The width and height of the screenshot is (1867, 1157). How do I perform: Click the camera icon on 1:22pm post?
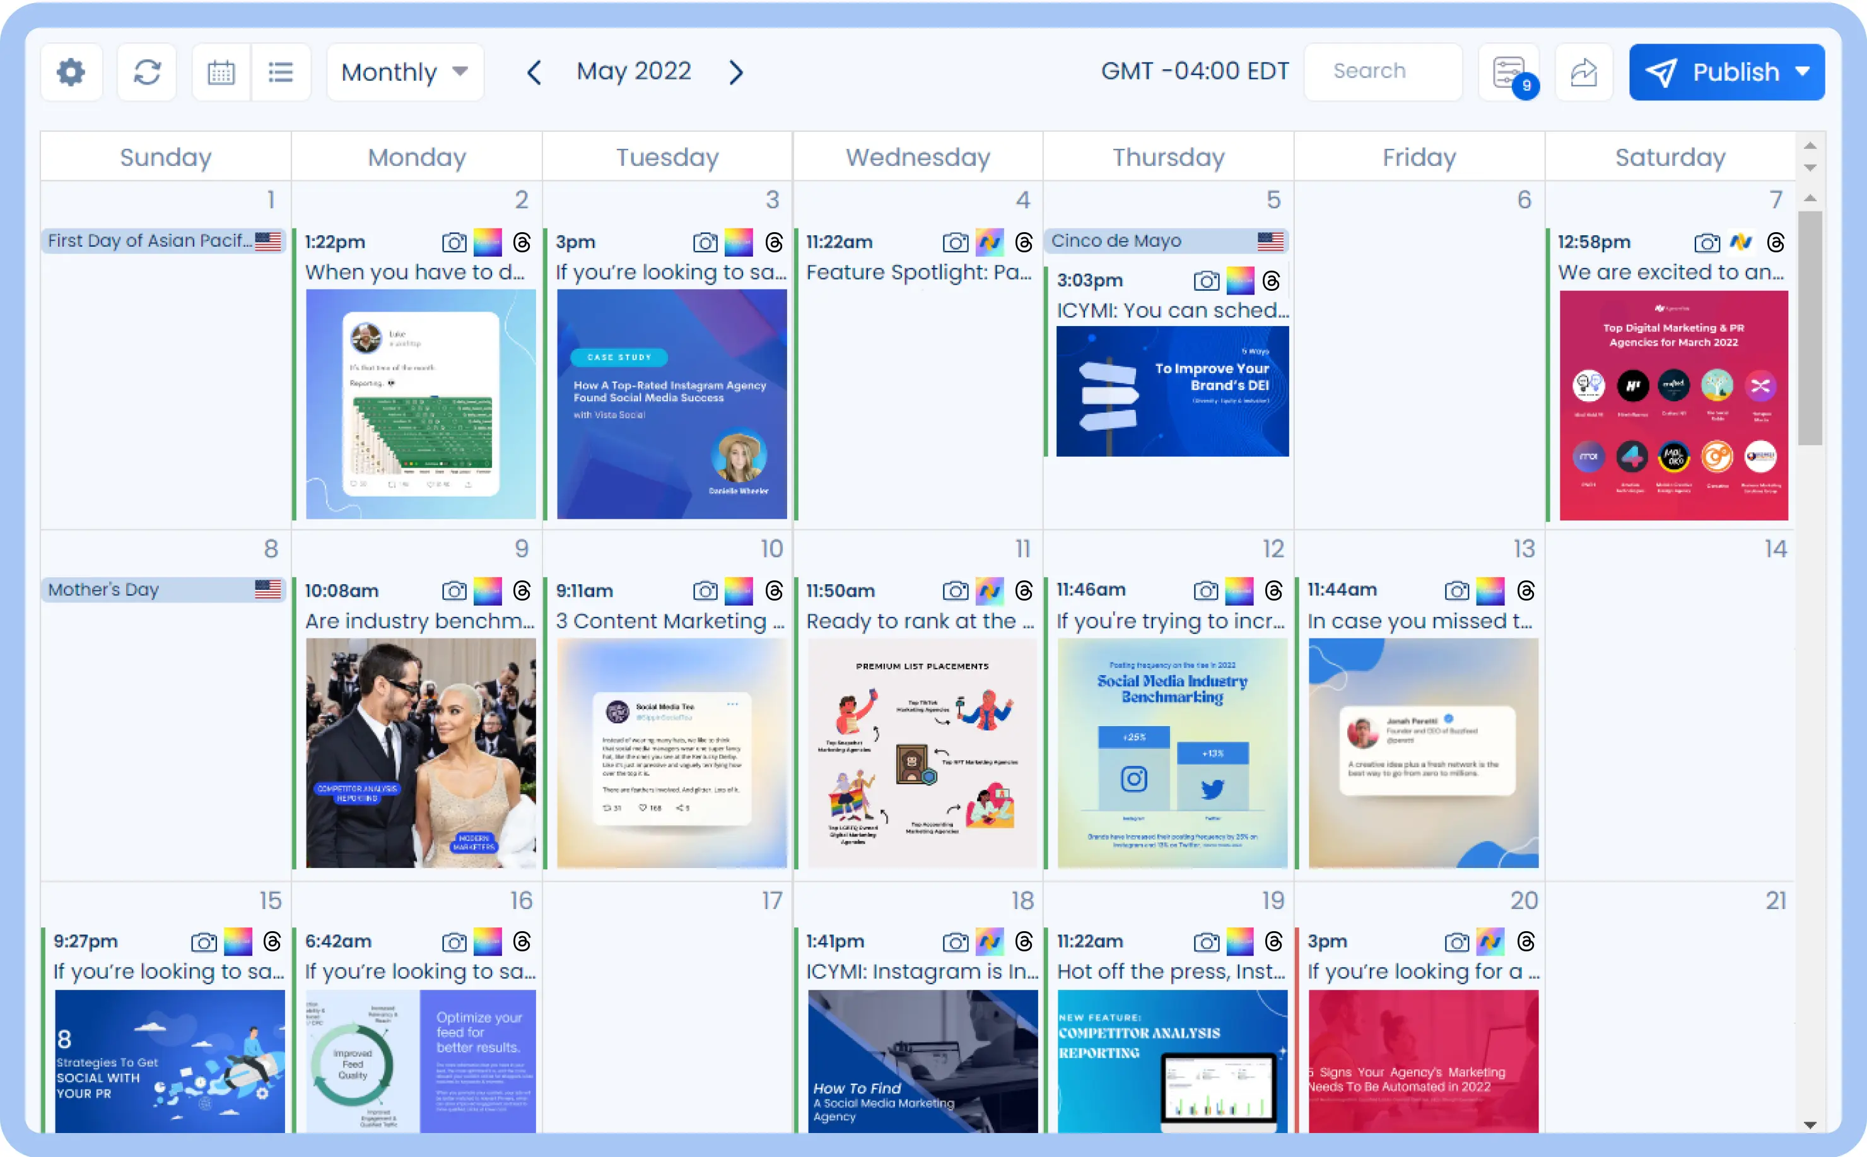(454, 243)
